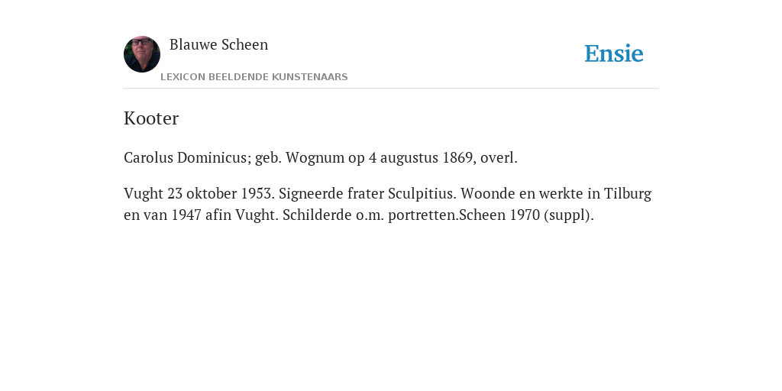Image resolution: width=782 pixels, height=391 pixels.
Task: Click the Kooter article heading
Action: [151, 118]
